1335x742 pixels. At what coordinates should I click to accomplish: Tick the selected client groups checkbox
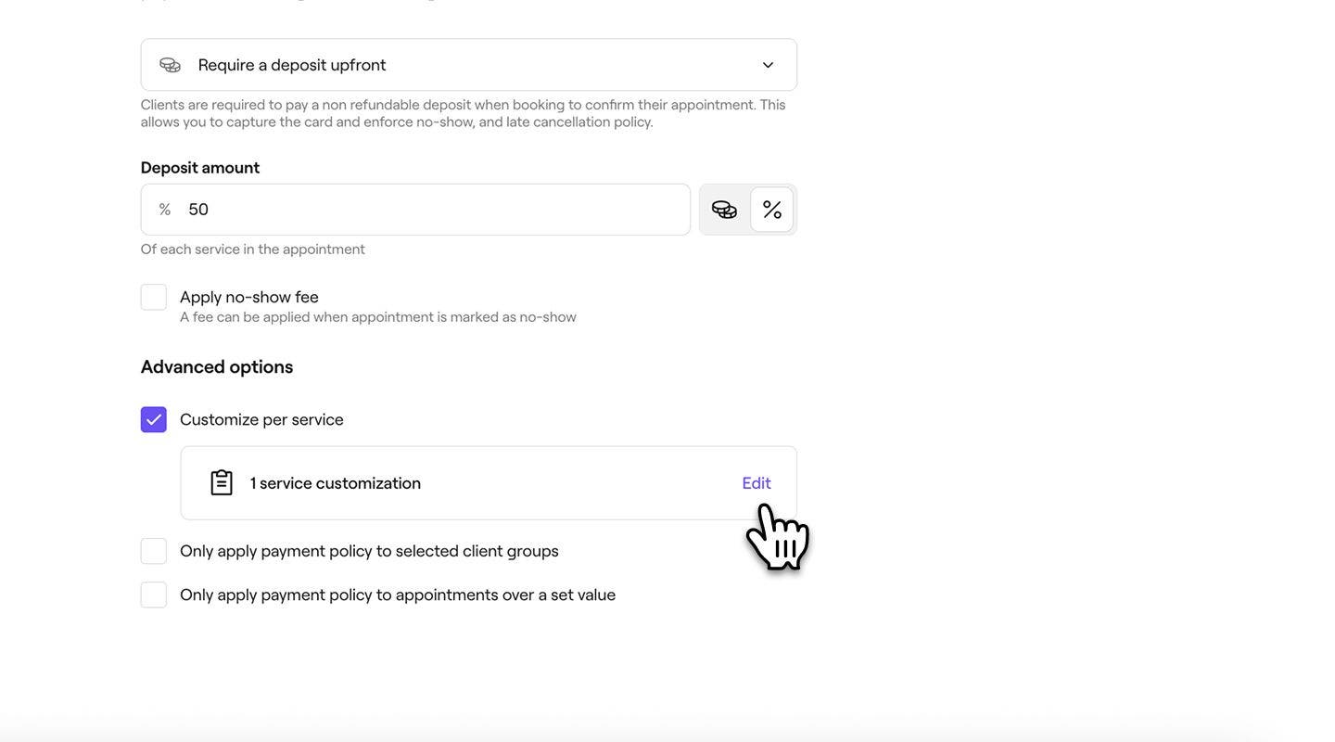[154, 552]
